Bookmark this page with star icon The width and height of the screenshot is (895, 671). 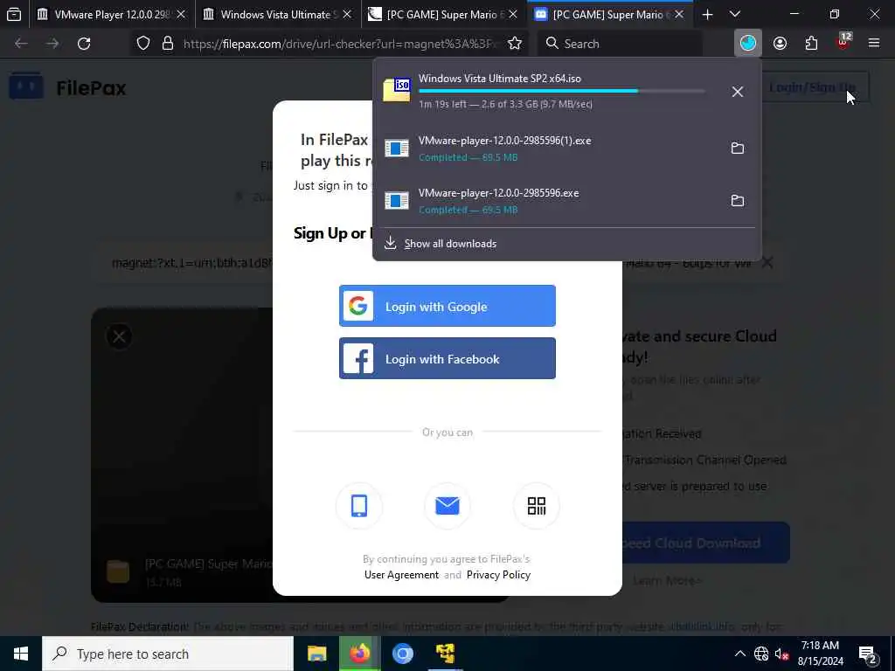514,44
